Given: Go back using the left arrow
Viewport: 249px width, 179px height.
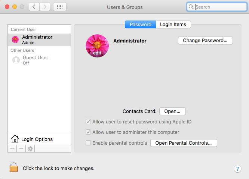Looking at the screenshot, I should click(x=34, y=7).
